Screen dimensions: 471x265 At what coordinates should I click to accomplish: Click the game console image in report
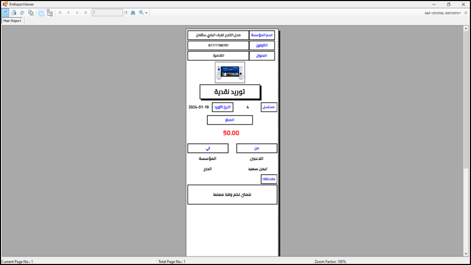230,73
